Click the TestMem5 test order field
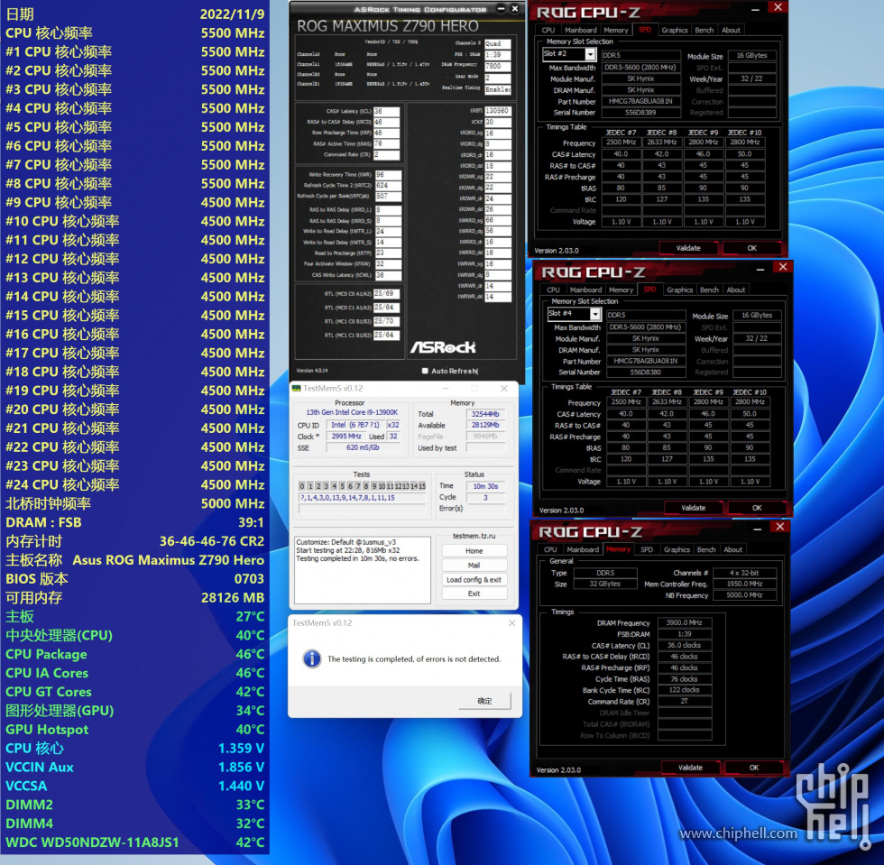884x865 pixels. coord(362,498)
